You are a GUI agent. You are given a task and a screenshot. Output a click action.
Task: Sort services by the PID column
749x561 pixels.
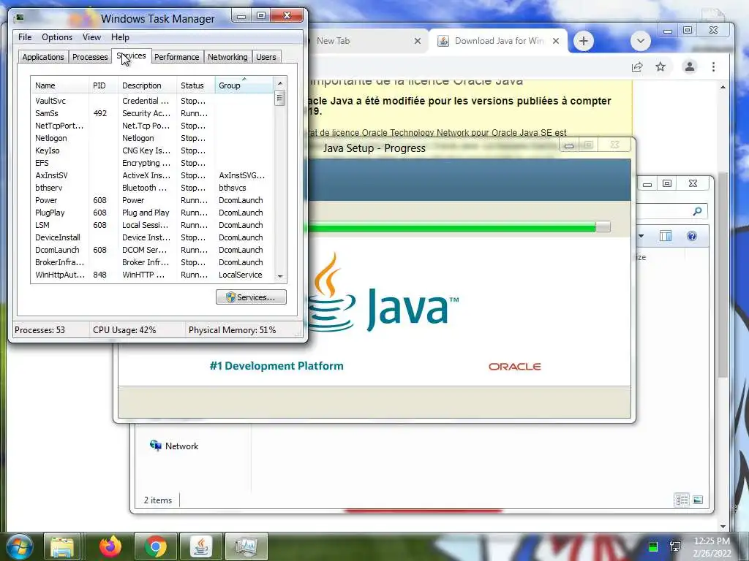tap(103, 85)
